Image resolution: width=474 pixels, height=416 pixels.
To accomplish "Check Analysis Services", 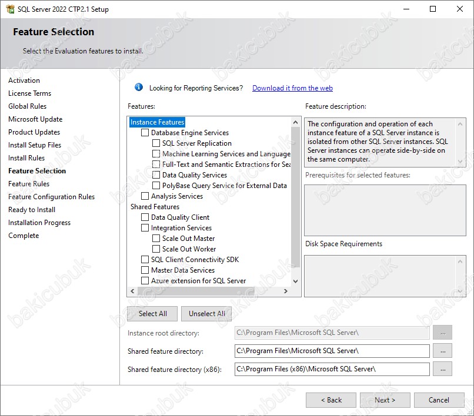I will tap(145, 196).
